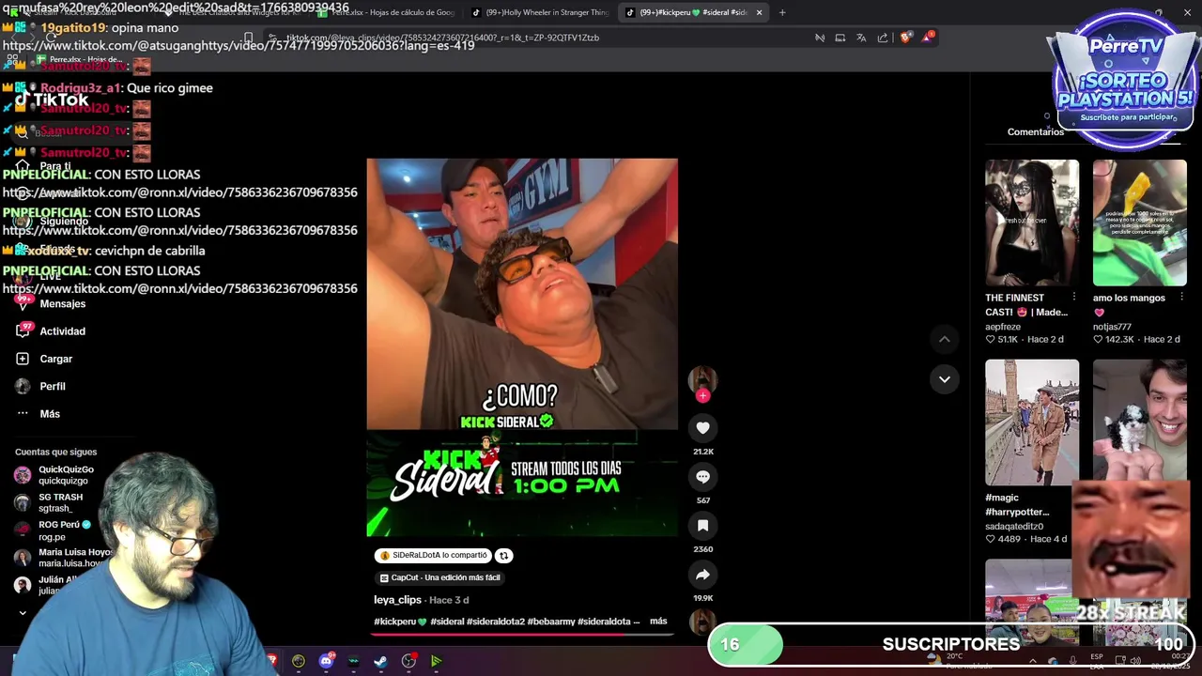Open Perfil in the TikTok sidebar
1202x676 pixels.
(x=40, y=387)
